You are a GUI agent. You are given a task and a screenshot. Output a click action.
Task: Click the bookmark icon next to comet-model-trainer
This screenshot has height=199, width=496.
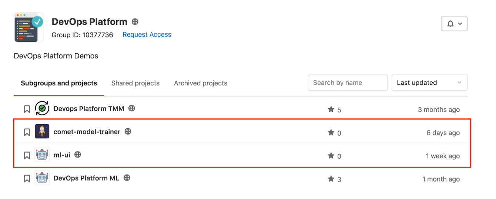(x=27, y=132)
